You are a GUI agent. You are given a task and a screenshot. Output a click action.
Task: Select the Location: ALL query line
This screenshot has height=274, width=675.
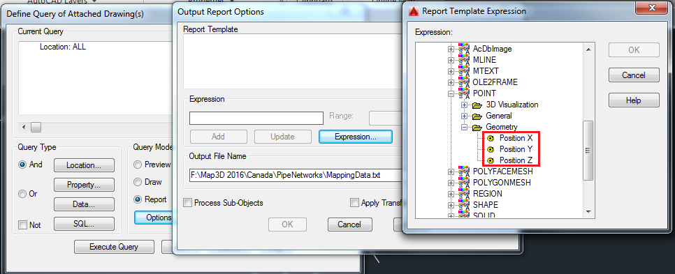point(62,47)
